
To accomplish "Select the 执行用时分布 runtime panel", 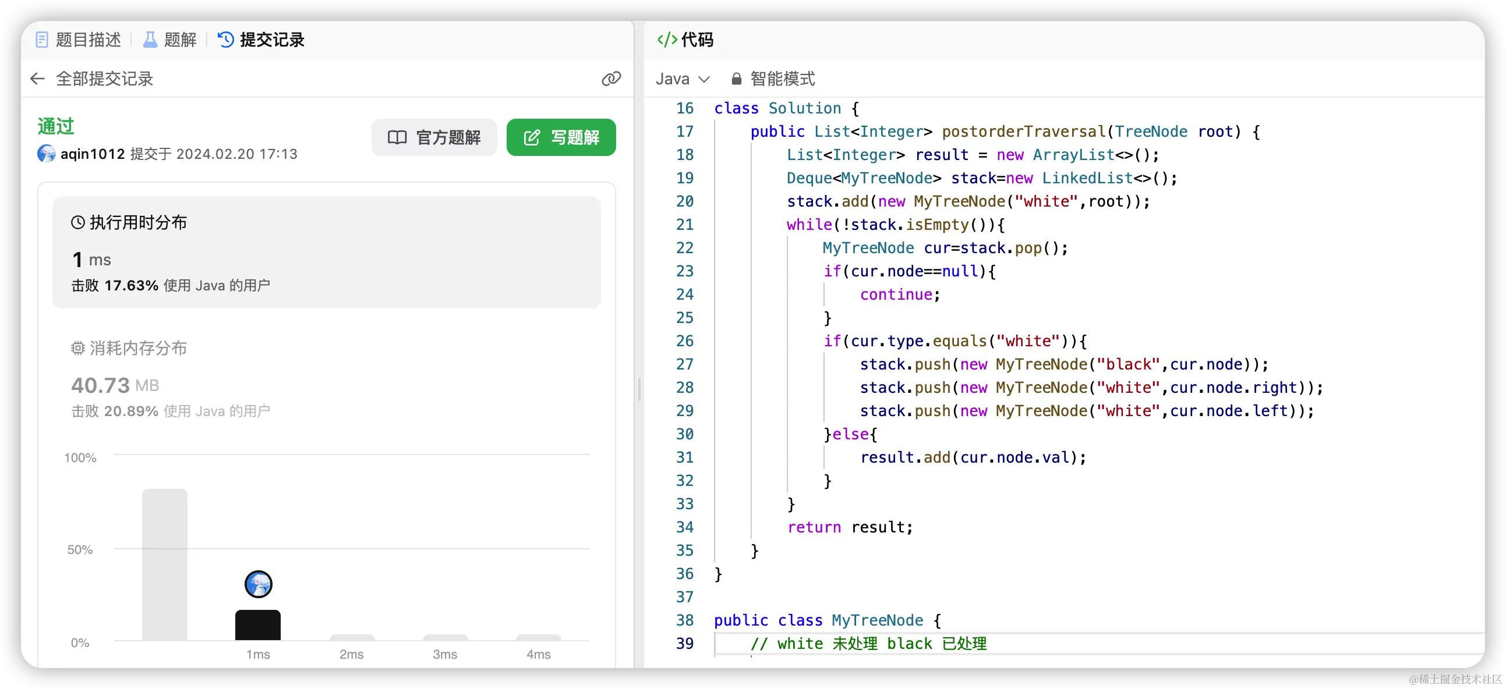I will pos(326,253).
